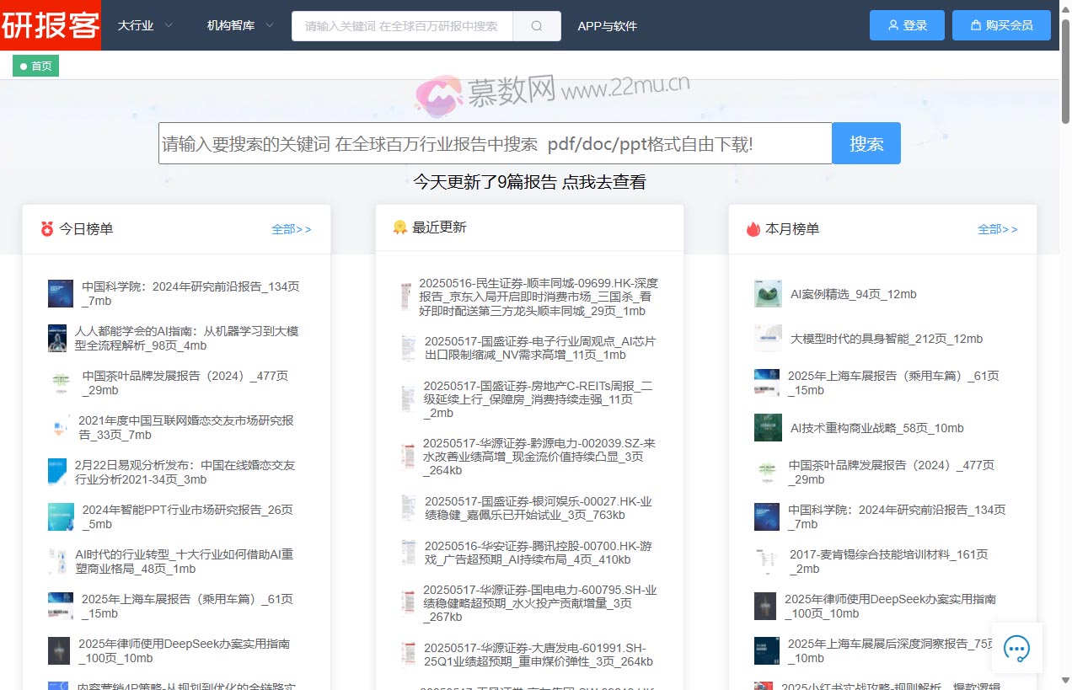This screenshot has height=690, width=1072.
Task: Click the 研报客 logo icon
Action: tap(51, 26)
